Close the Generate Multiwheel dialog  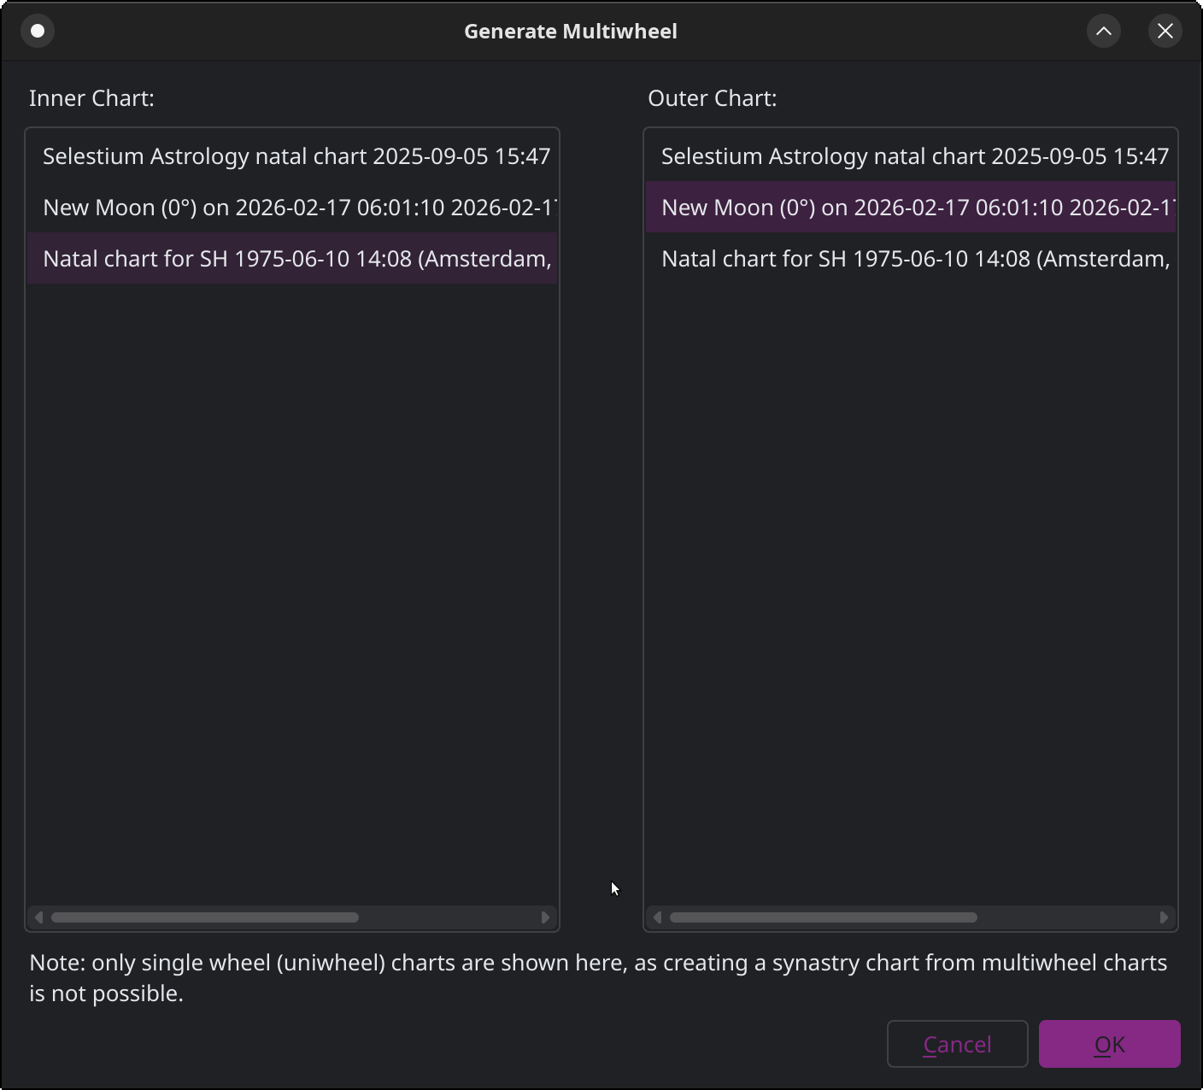point(1165,31)
